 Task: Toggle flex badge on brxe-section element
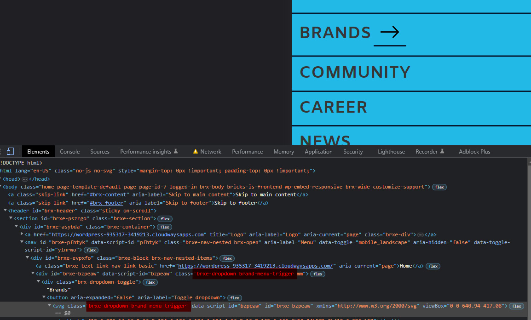(x=165, y=219)
